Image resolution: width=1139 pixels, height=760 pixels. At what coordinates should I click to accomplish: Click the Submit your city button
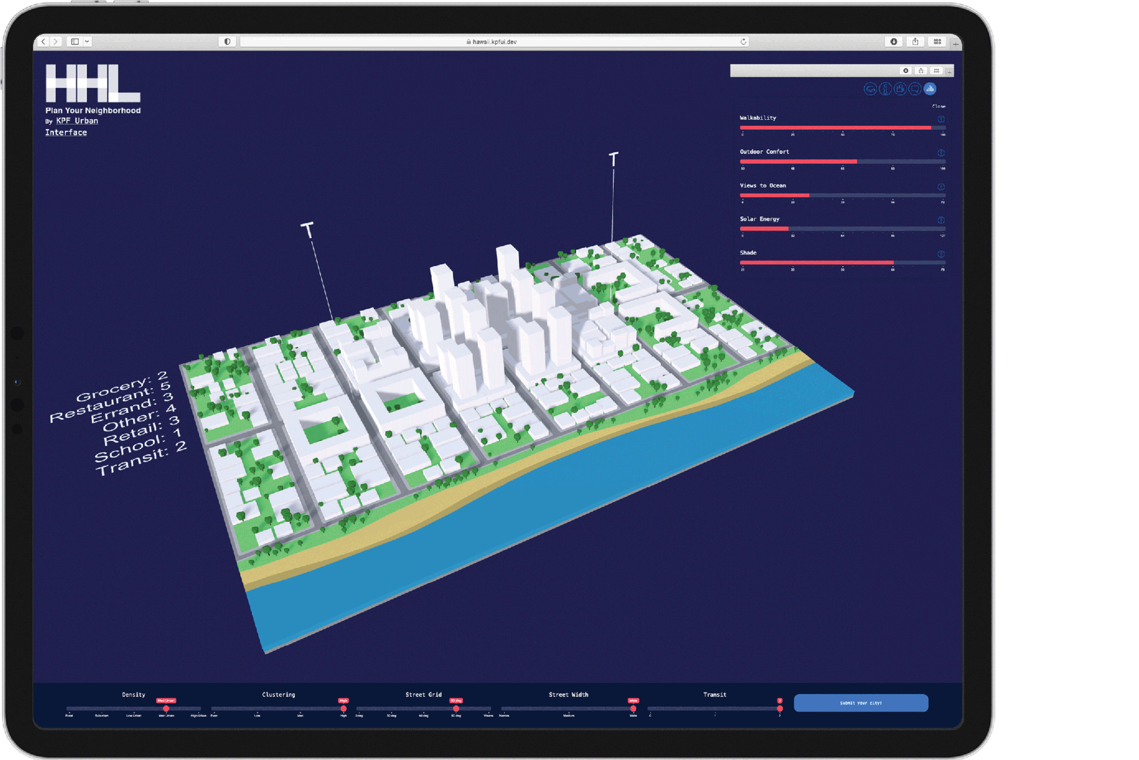[861, 703]
